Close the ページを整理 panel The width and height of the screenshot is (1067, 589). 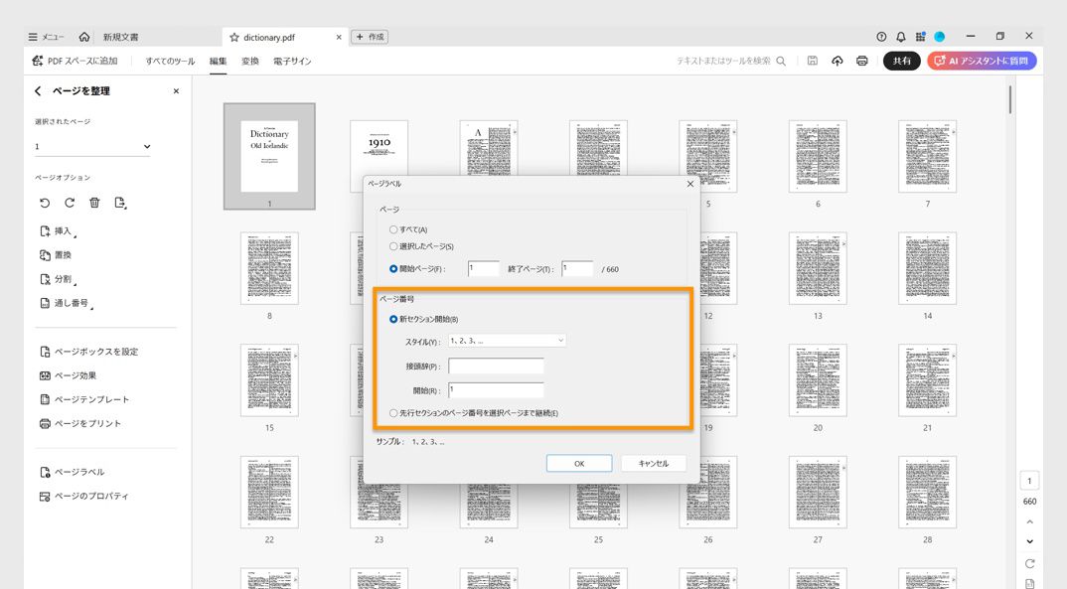[x=176, y=90]
